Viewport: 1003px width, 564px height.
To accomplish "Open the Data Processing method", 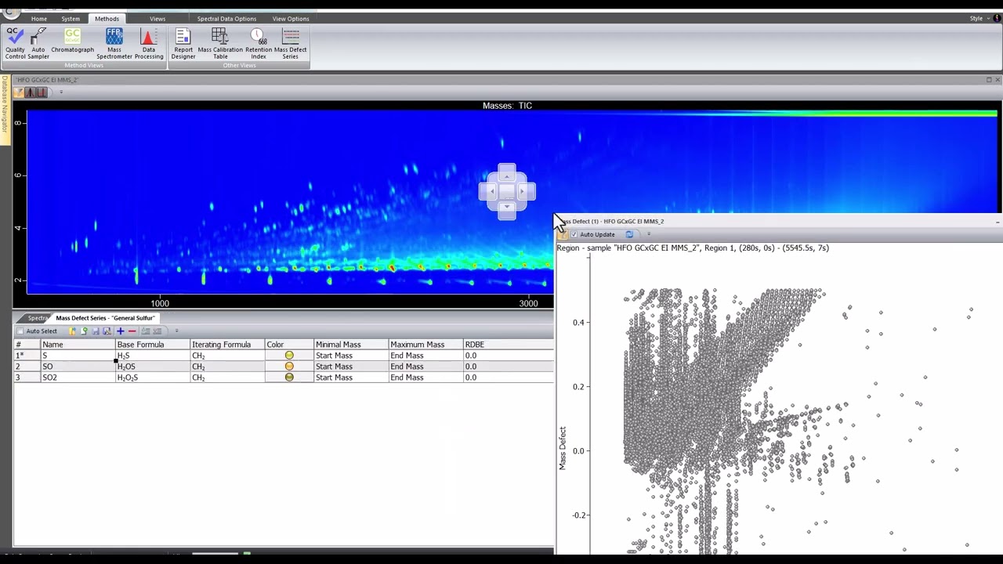I will coord(148,44).
